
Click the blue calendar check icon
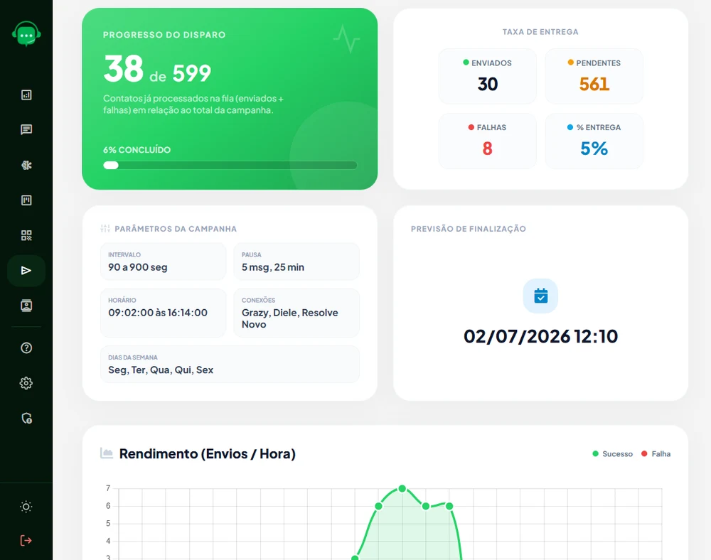tap(540, 296)
